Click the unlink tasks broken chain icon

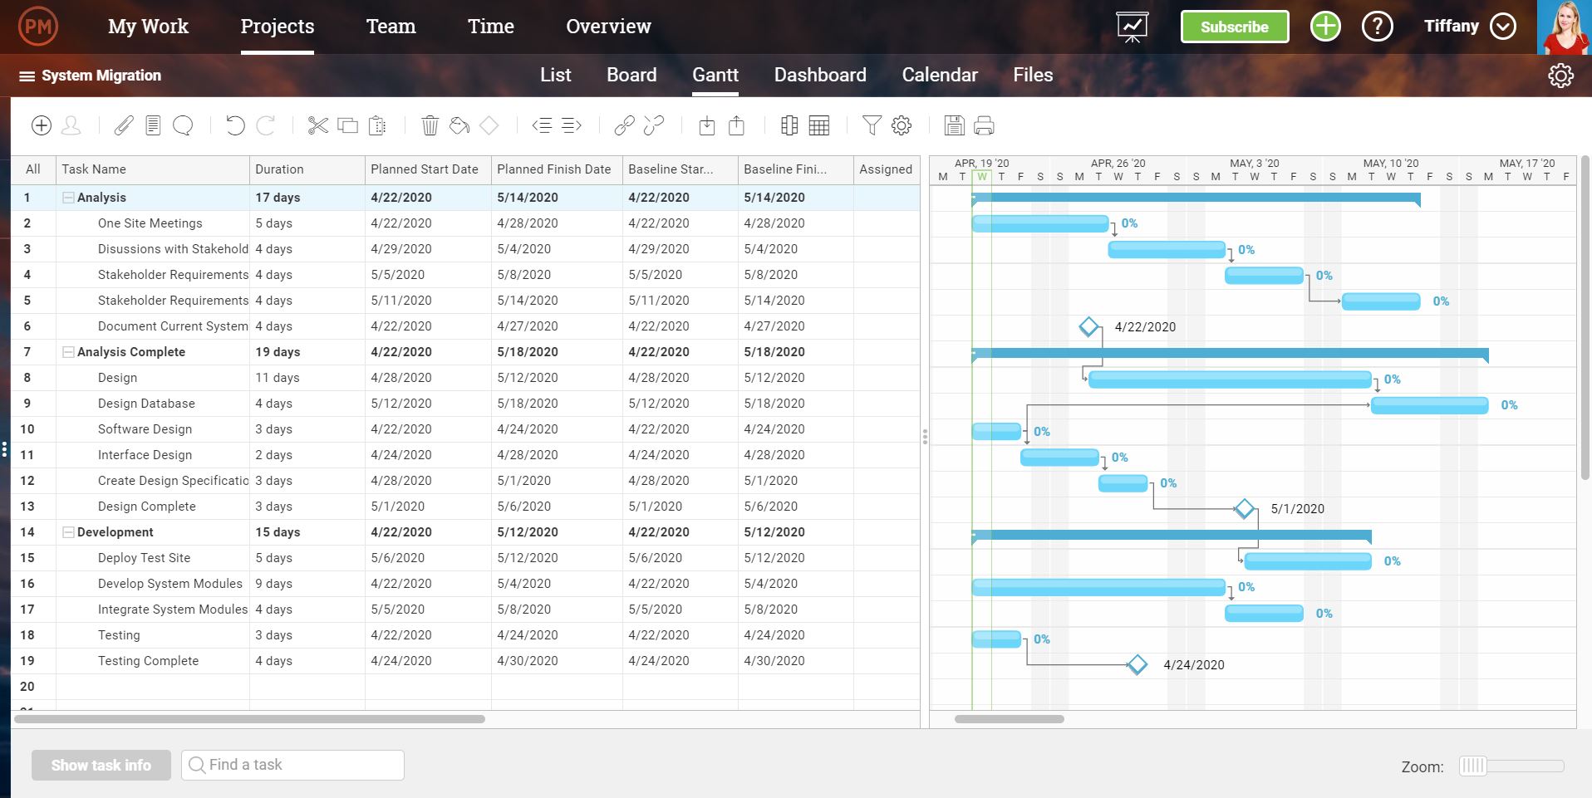[x=654, y=125]
